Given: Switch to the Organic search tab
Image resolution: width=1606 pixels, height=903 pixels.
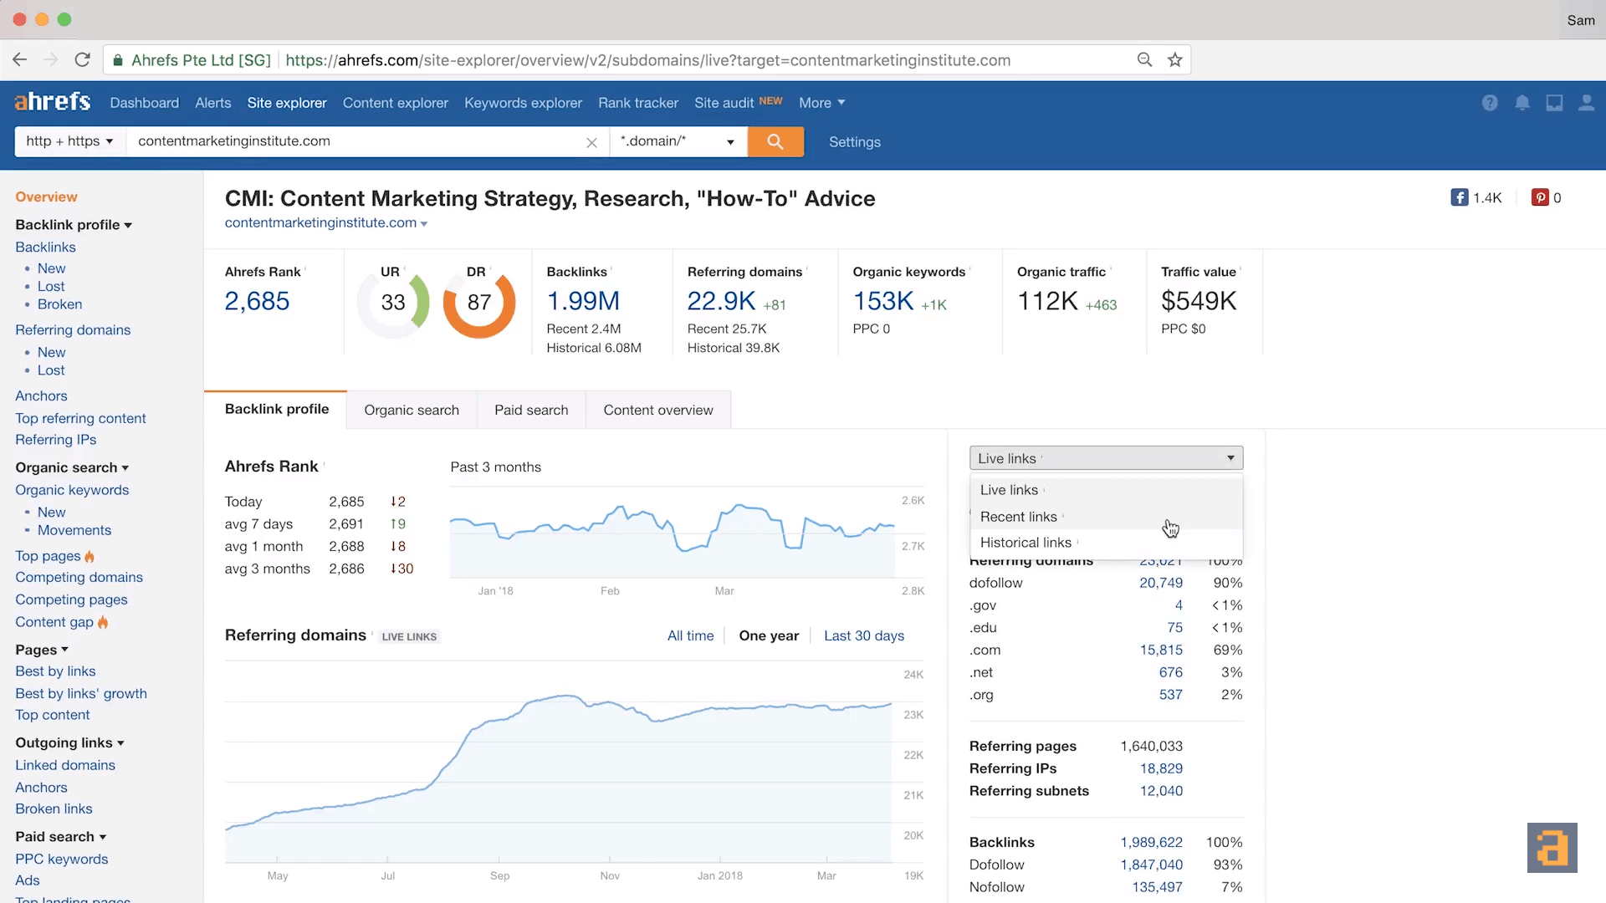Looking at the screenshot, I should pyautogui.click(x=412, y=410).
